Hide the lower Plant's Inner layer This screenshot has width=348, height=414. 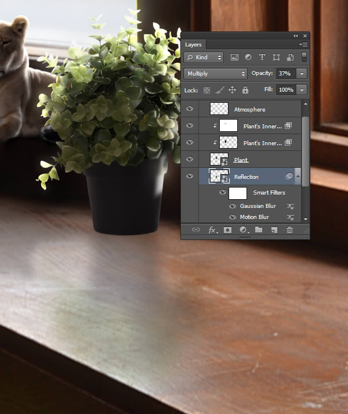[x=190, y=142]
